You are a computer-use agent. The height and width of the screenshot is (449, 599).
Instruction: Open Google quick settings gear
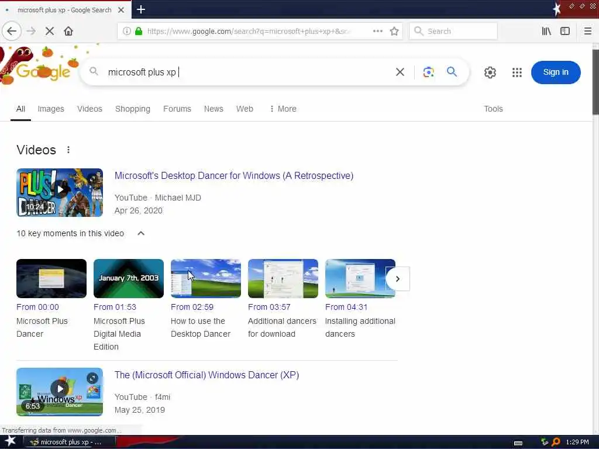[490, 72]
